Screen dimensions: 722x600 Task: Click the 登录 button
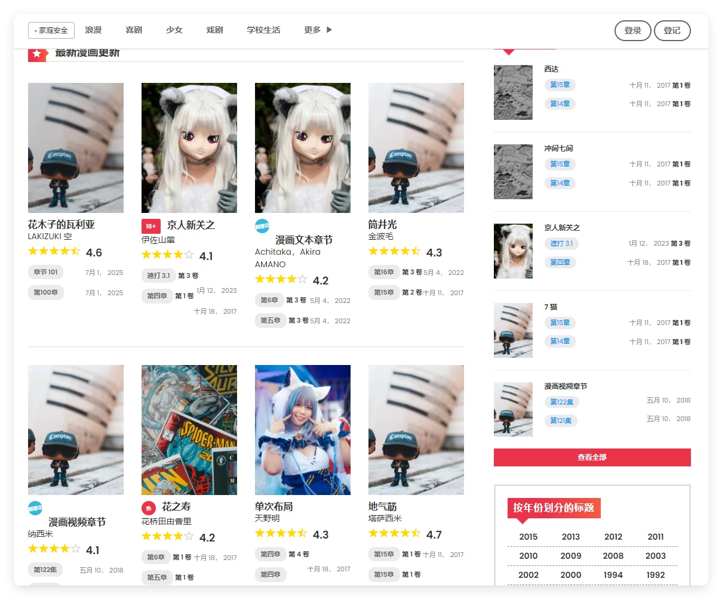(632, 30)
